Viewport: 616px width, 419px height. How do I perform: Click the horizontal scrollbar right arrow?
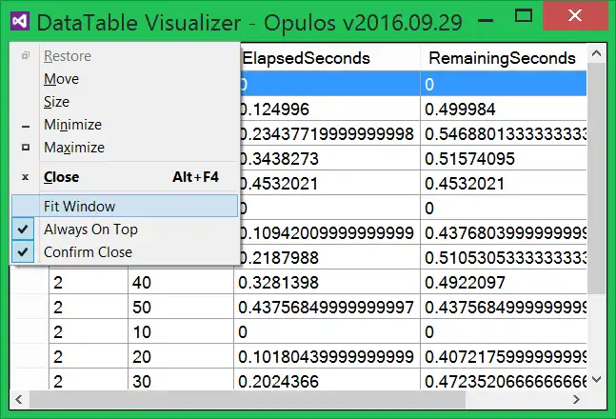pos(576,400)
